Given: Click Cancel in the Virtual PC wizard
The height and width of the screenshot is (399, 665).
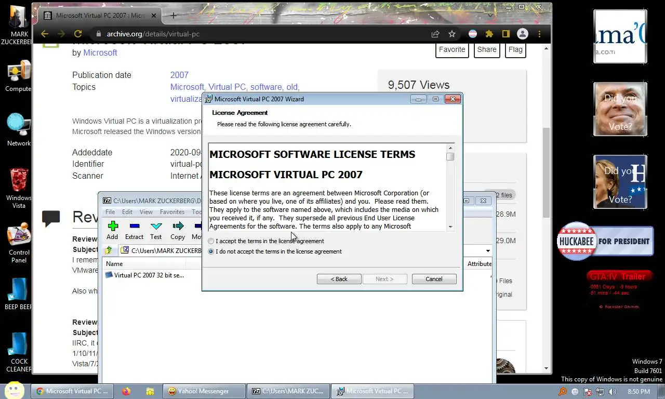Looking at the screenshot, I should 434,279.
